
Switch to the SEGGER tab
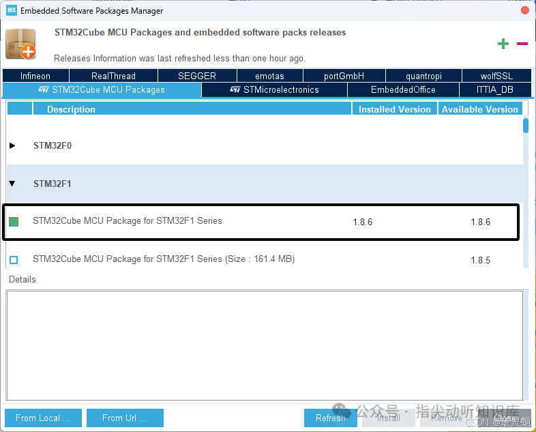point(197,76)
